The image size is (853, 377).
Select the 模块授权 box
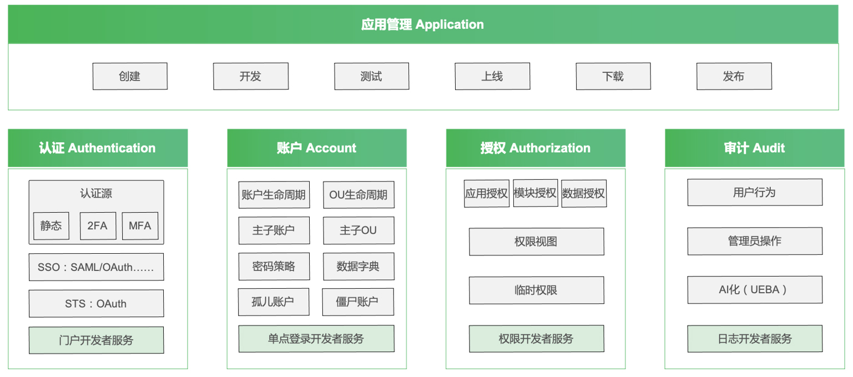coord(535,193)
